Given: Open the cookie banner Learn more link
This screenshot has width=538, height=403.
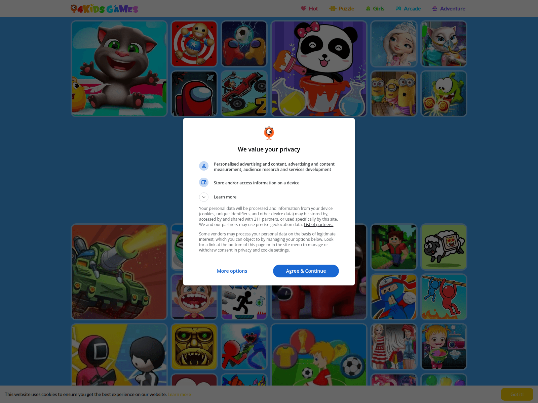Looking at the screenshot, I should point(179,394).
